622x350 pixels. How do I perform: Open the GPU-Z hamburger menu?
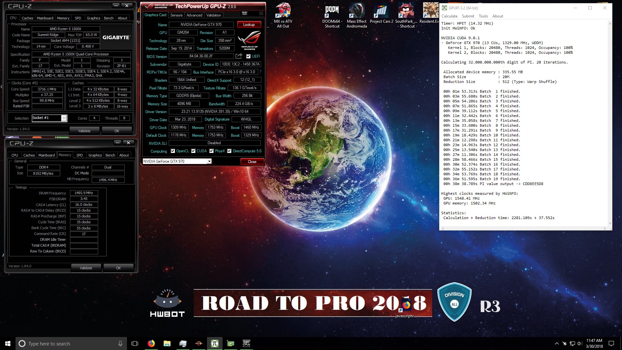261,13
